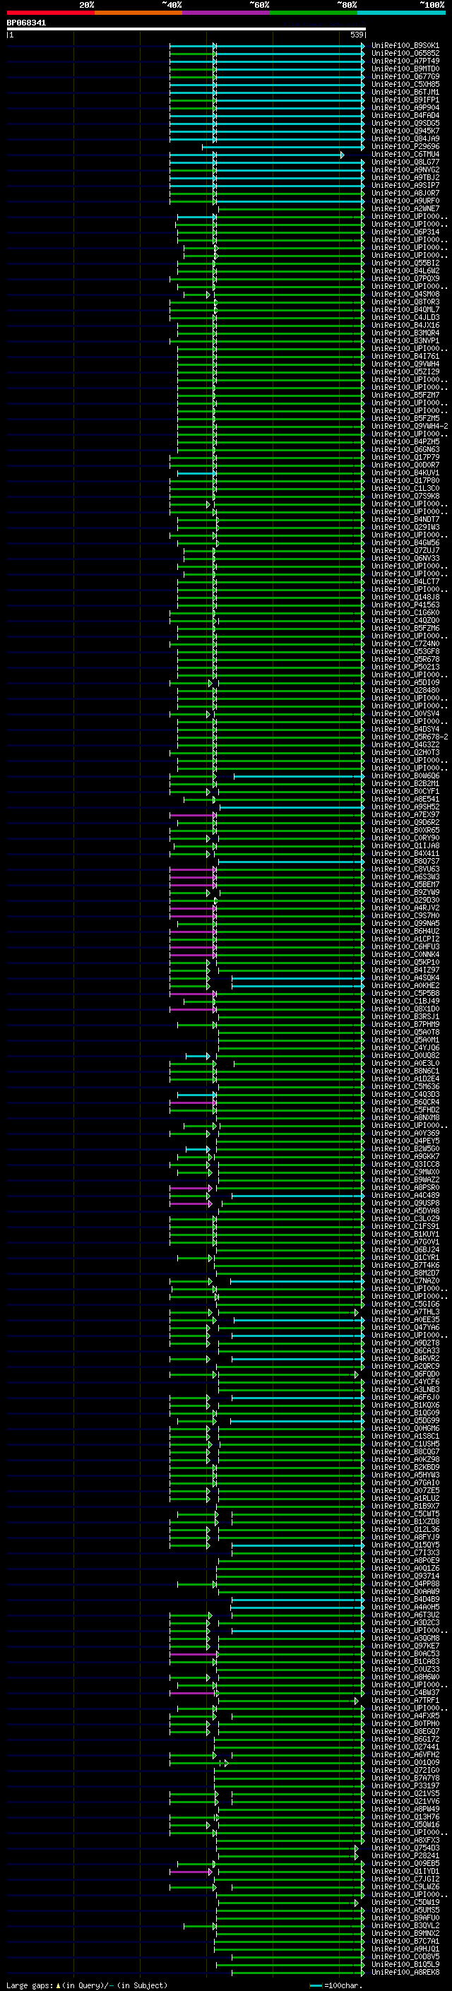Select the white BP068341 query sequence bar
This screenshot has width=452, height=1991.
point(186,28)
